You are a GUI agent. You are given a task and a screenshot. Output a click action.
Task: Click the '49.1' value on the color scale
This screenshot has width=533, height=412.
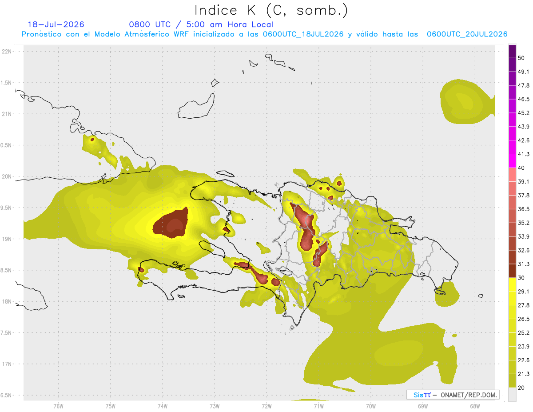[524, 72]
